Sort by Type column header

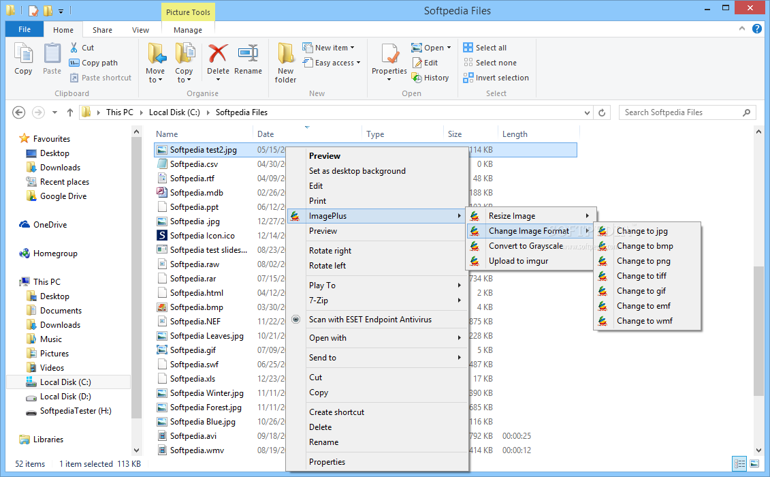tap(375, 134)
